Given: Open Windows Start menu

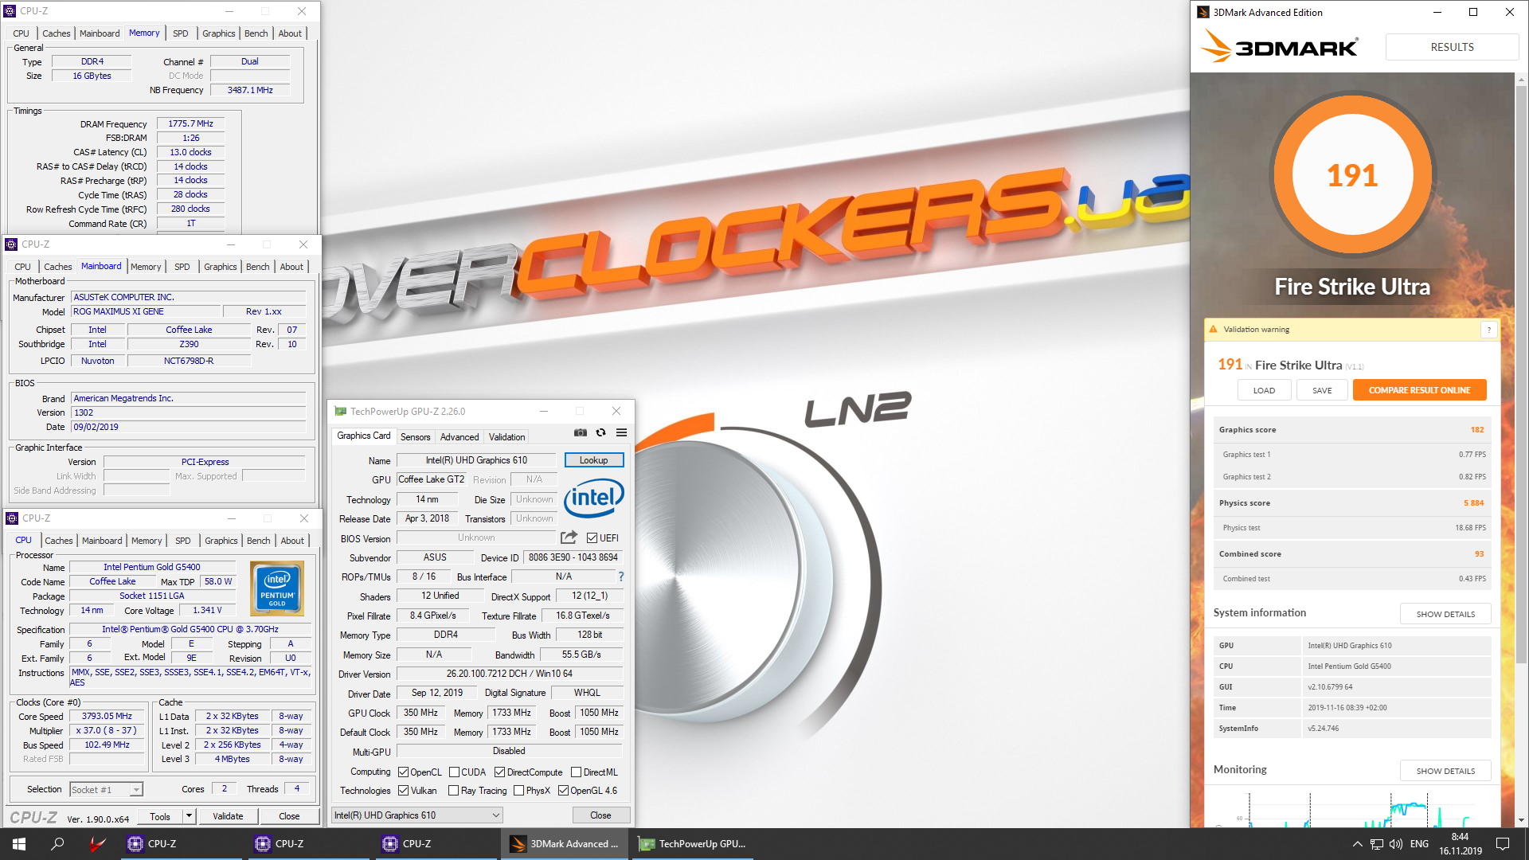Looking at the screenshot, I should coord(19,844).
